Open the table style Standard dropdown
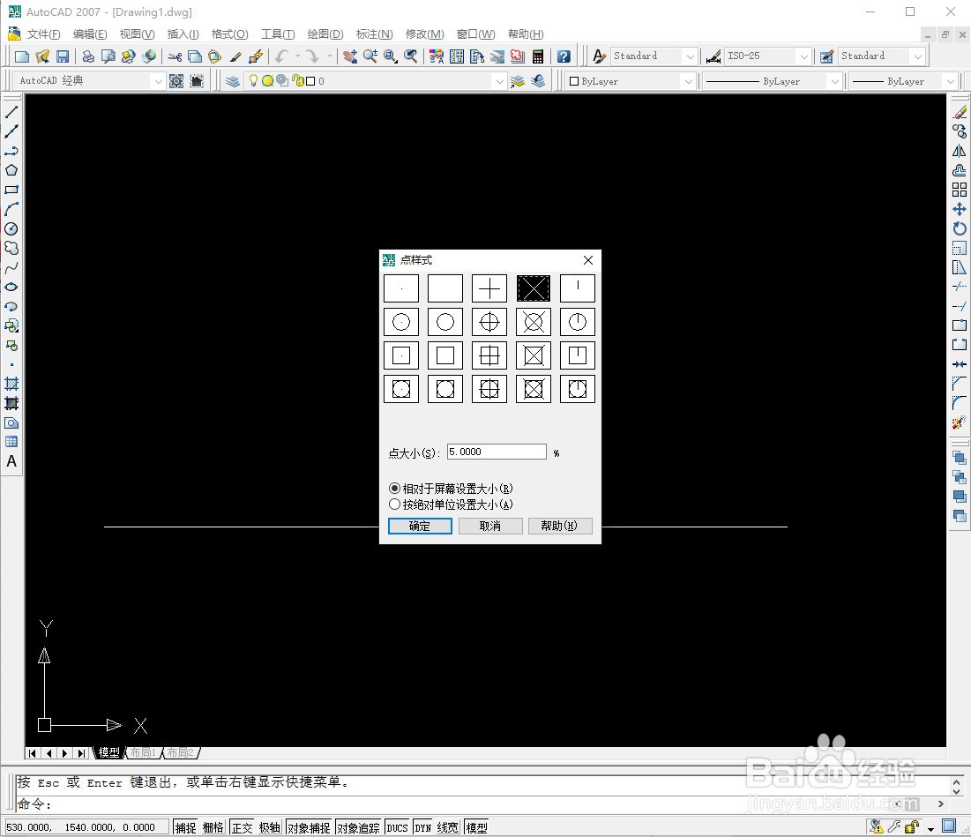This screenshot has width=971, height=837. click(x=918, y=56)
